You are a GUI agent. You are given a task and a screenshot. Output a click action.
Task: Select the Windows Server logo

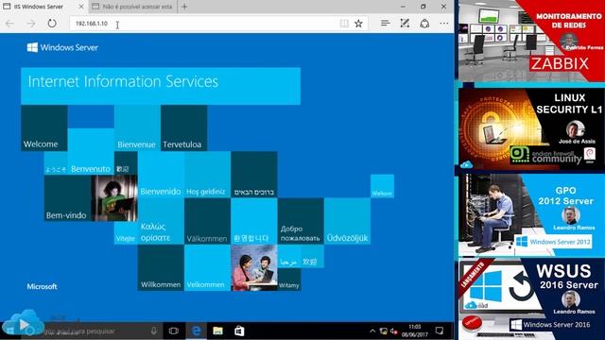pos(62,47)
